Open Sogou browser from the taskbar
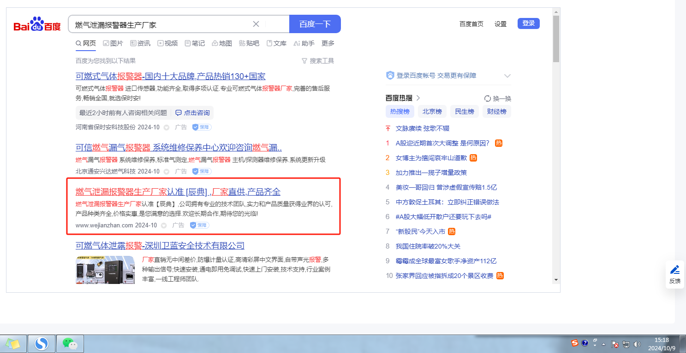 pyautogui.click(x=42, y=343)
